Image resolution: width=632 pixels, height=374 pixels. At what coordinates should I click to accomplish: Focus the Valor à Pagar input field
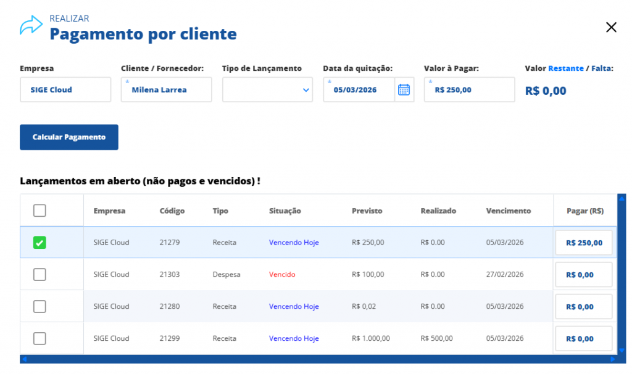click(469, 90)
